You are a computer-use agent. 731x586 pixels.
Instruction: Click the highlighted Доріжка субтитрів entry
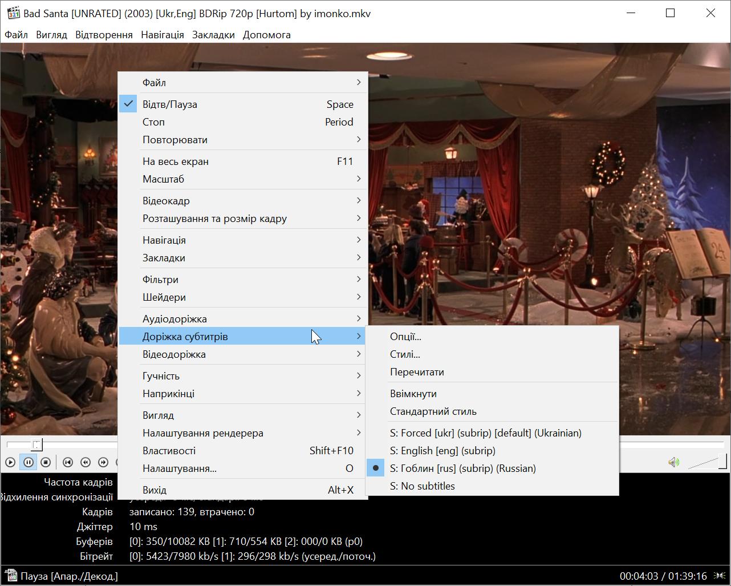[243, 337]
